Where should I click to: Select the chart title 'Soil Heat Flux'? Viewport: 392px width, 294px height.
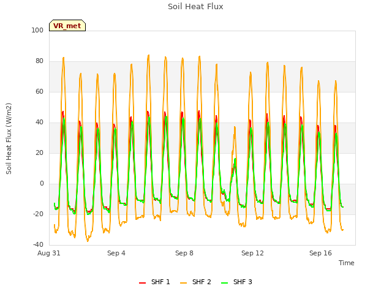tap(195, 7)
